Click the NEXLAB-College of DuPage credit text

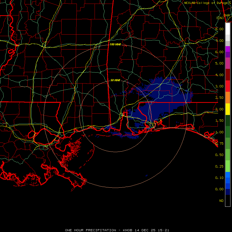[x=208, y=3]
